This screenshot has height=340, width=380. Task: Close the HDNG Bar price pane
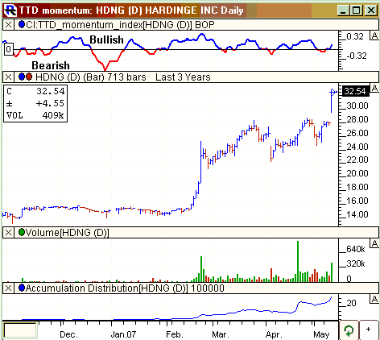(x=8, y=77)
